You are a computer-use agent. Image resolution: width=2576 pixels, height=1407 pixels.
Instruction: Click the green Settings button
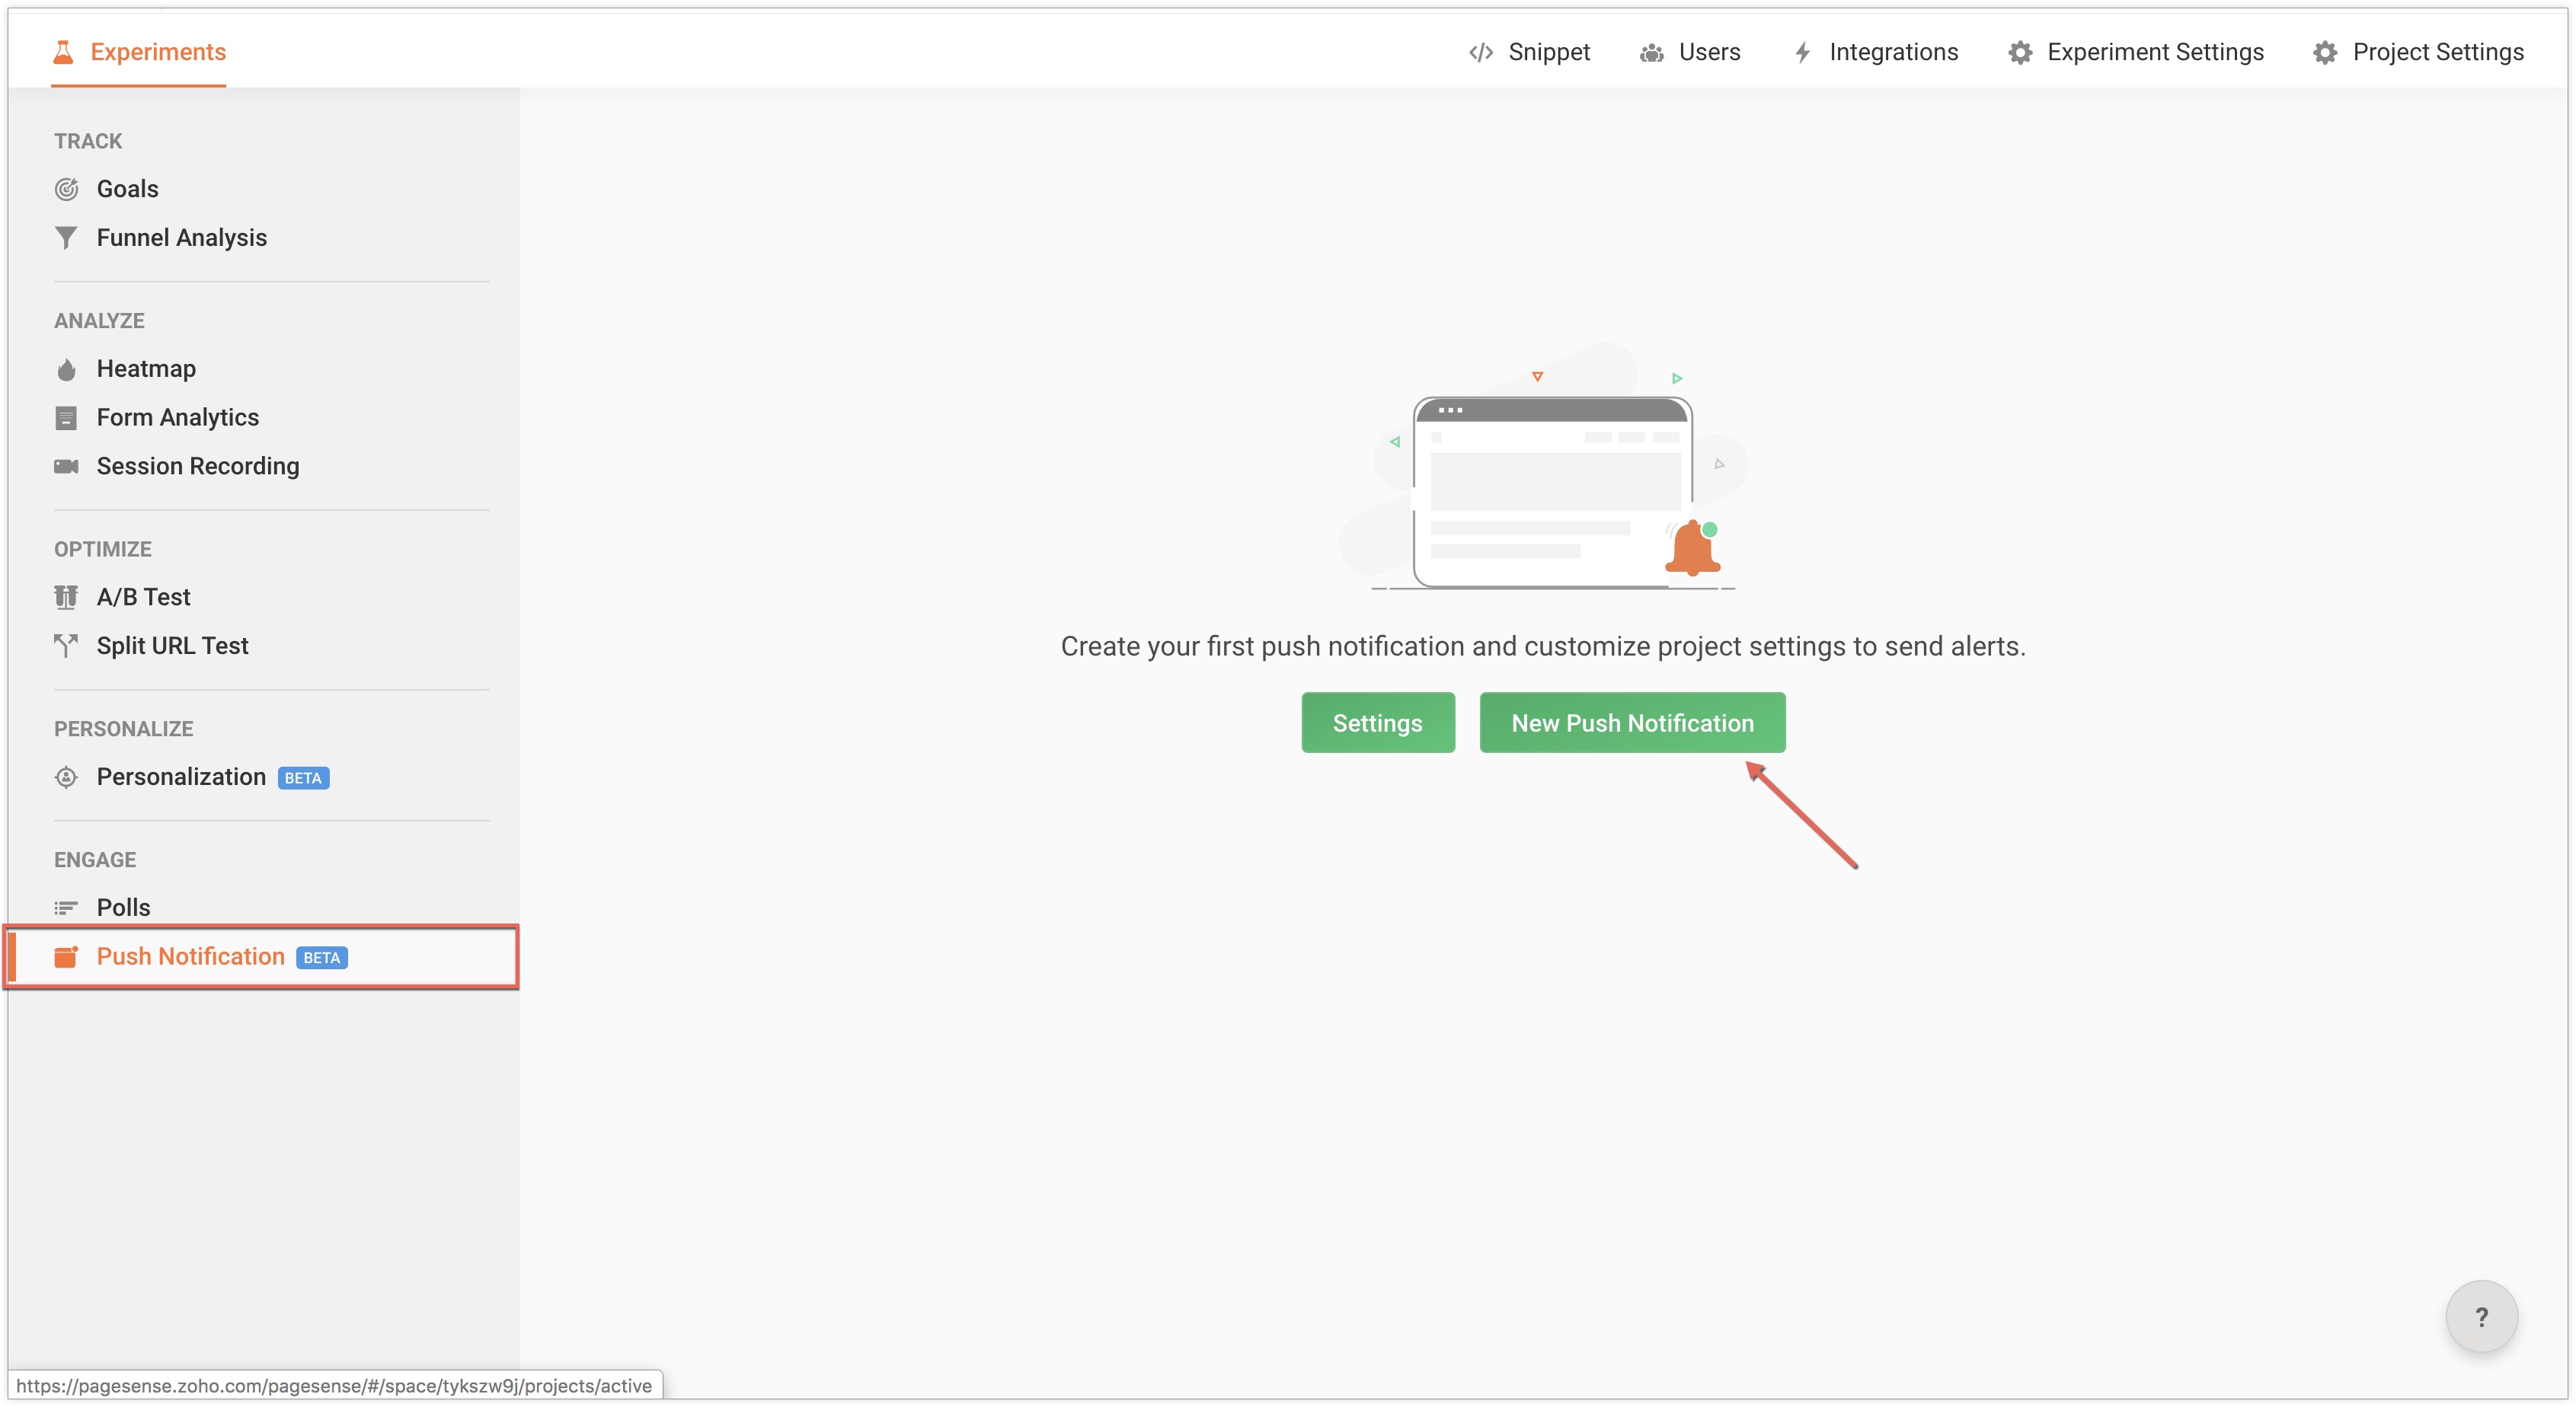tap(1377, 723)
